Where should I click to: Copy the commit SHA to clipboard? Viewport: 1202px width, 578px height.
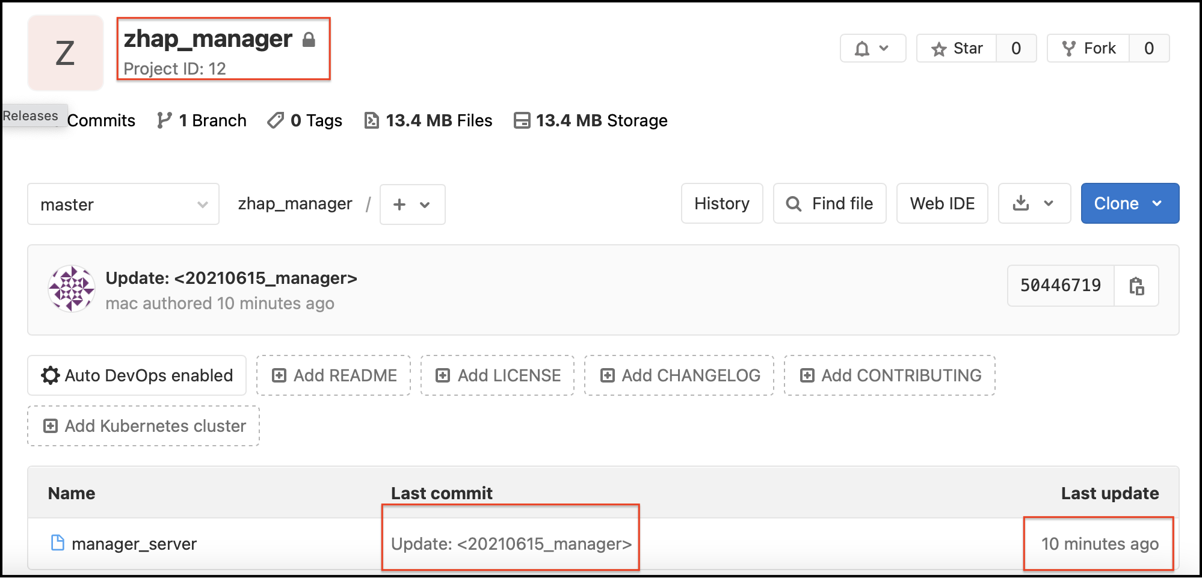pos(1136,286)
